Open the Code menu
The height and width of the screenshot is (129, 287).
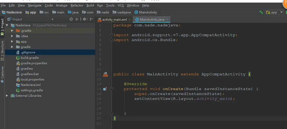[x=49, y=5]
